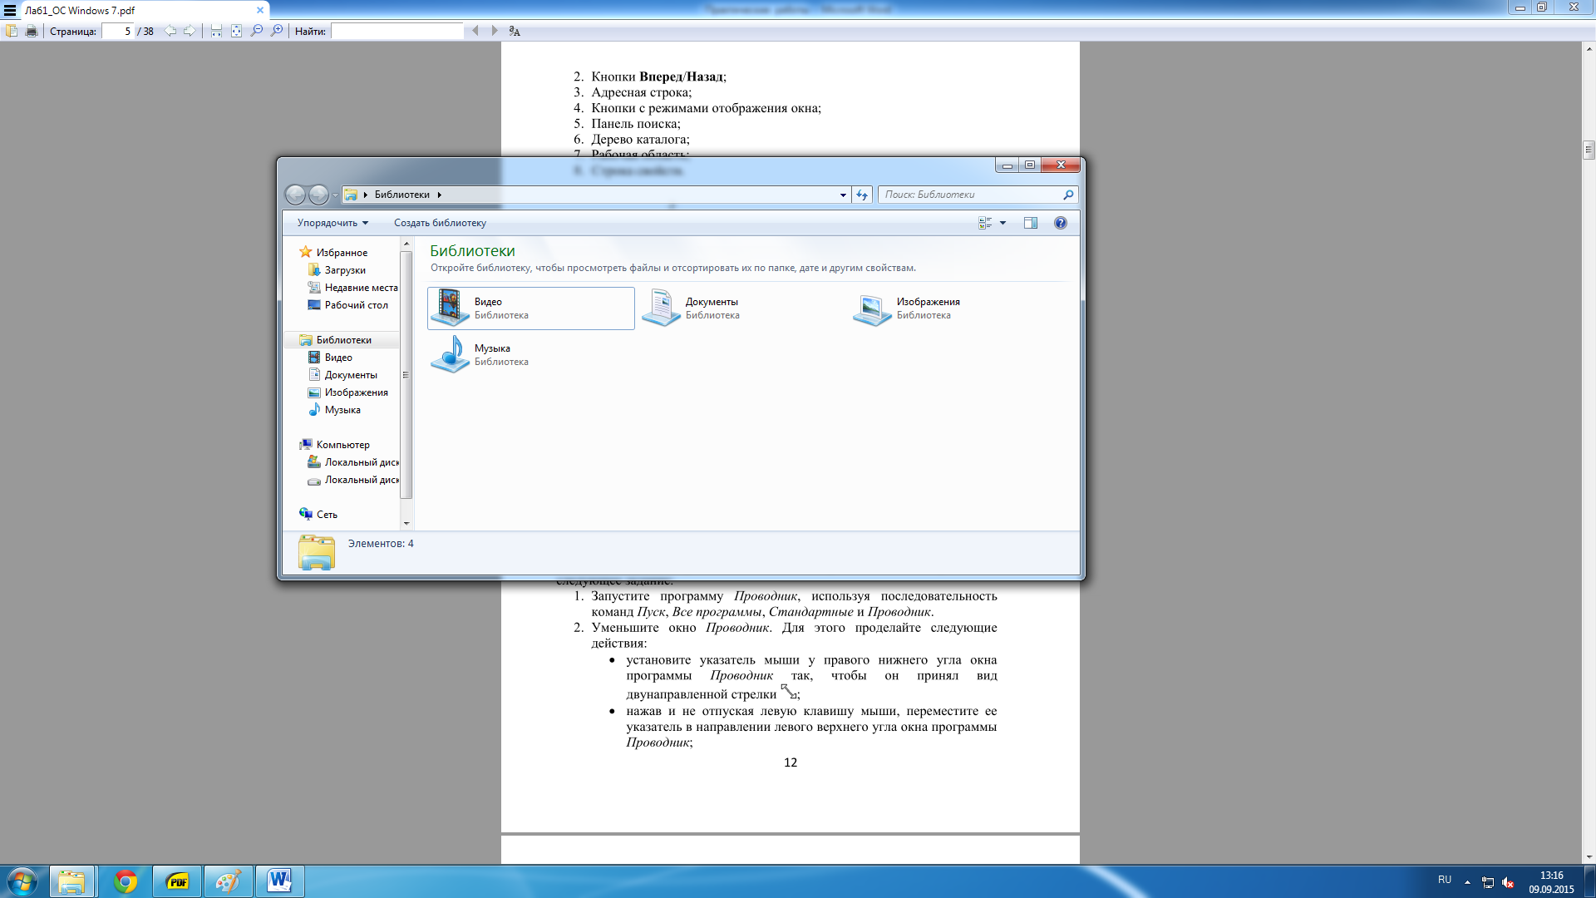Toggle match case icon in PDF toolbar
Viewport: 1596px width, 898px height.
[x=515, y=31]
